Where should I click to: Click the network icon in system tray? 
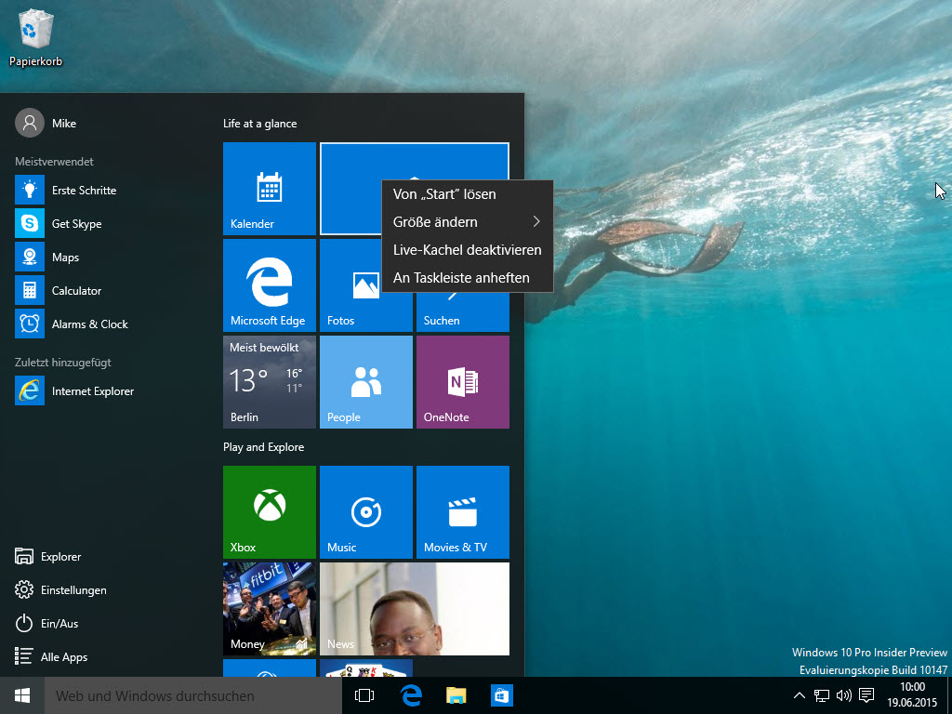click(822, 695)
